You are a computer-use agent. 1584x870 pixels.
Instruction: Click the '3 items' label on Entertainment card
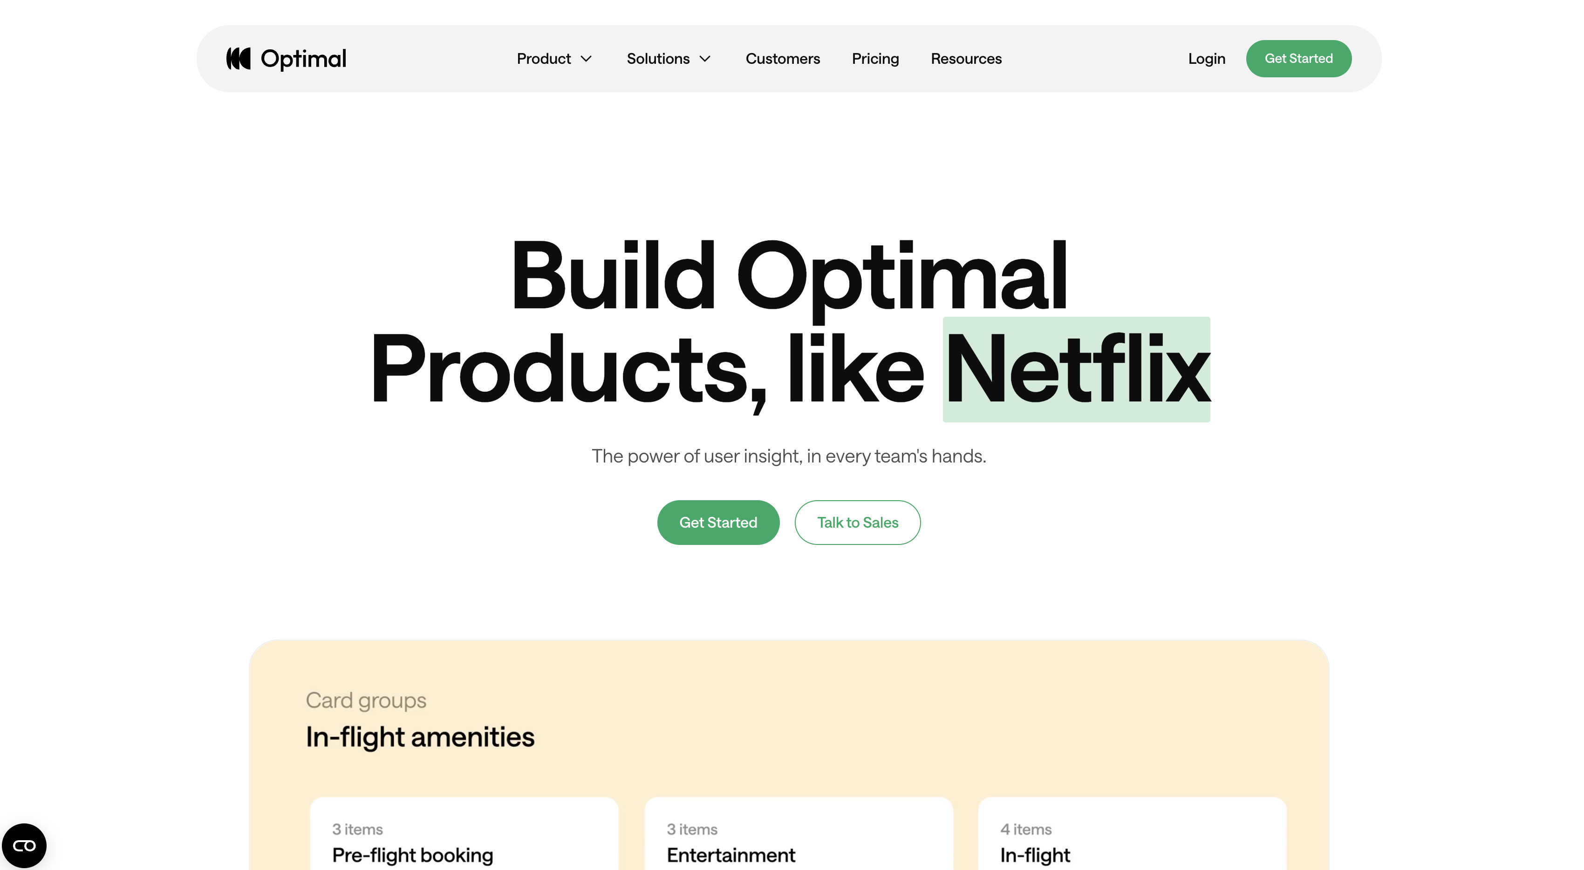pyautogui.click(x=692, y=829)
